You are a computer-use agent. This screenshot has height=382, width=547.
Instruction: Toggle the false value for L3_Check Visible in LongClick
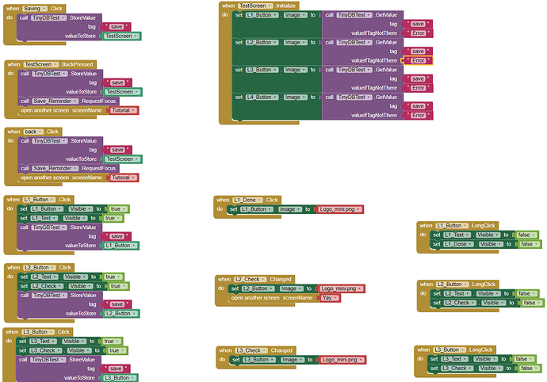coord(530,369)
